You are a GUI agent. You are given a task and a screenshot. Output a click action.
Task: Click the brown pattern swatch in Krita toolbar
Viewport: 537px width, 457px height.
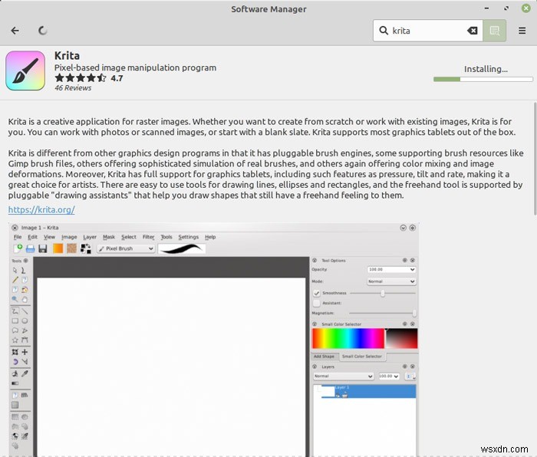(x=71, y=248)
